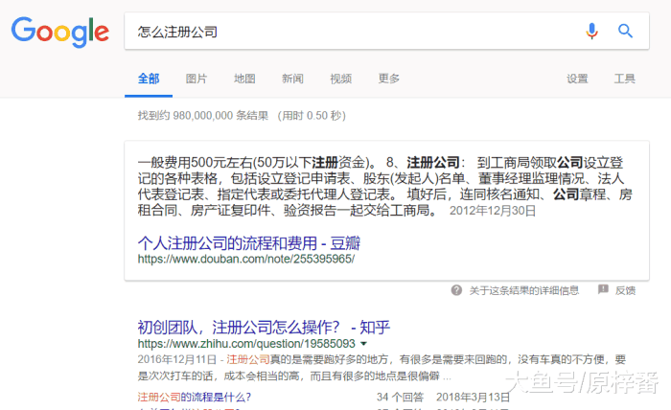Click the 注册公司的流程是什么? sub-link
The image size is (671, 410).
(x=195, y=397)
